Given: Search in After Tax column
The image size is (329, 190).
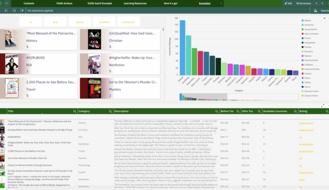Looking at the screenshot, I should click(x=259, y=111).
